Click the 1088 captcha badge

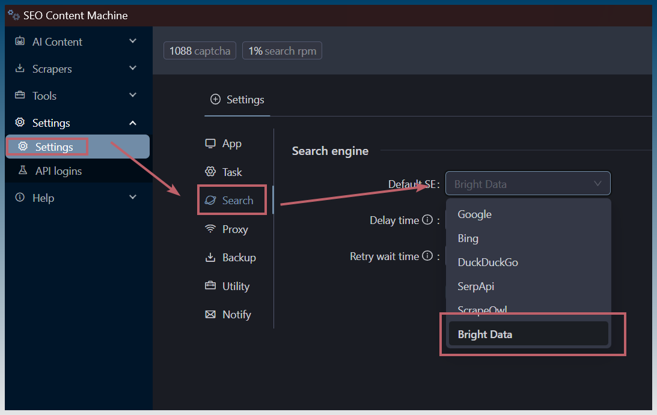pyautogui.click(x=200, y=50)
